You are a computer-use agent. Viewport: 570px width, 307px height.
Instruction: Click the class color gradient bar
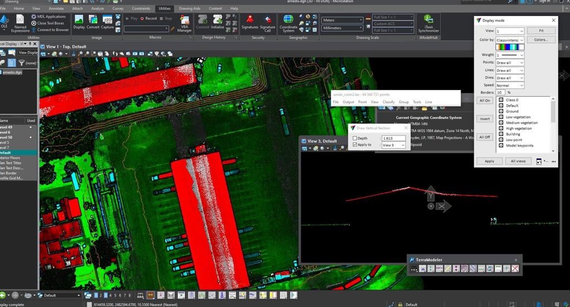pos(510,47)
